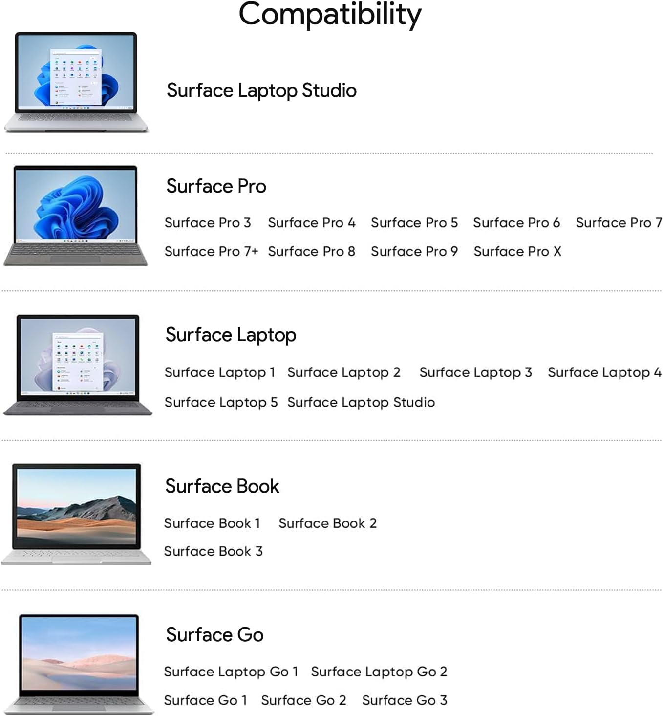The image size is (663, 716).
Task: Click the Surface Laptop Studio device image at top
Action: point(76,82)
